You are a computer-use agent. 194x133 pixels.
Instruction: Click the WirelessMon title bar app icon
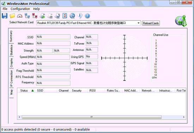tap(3, 4)
